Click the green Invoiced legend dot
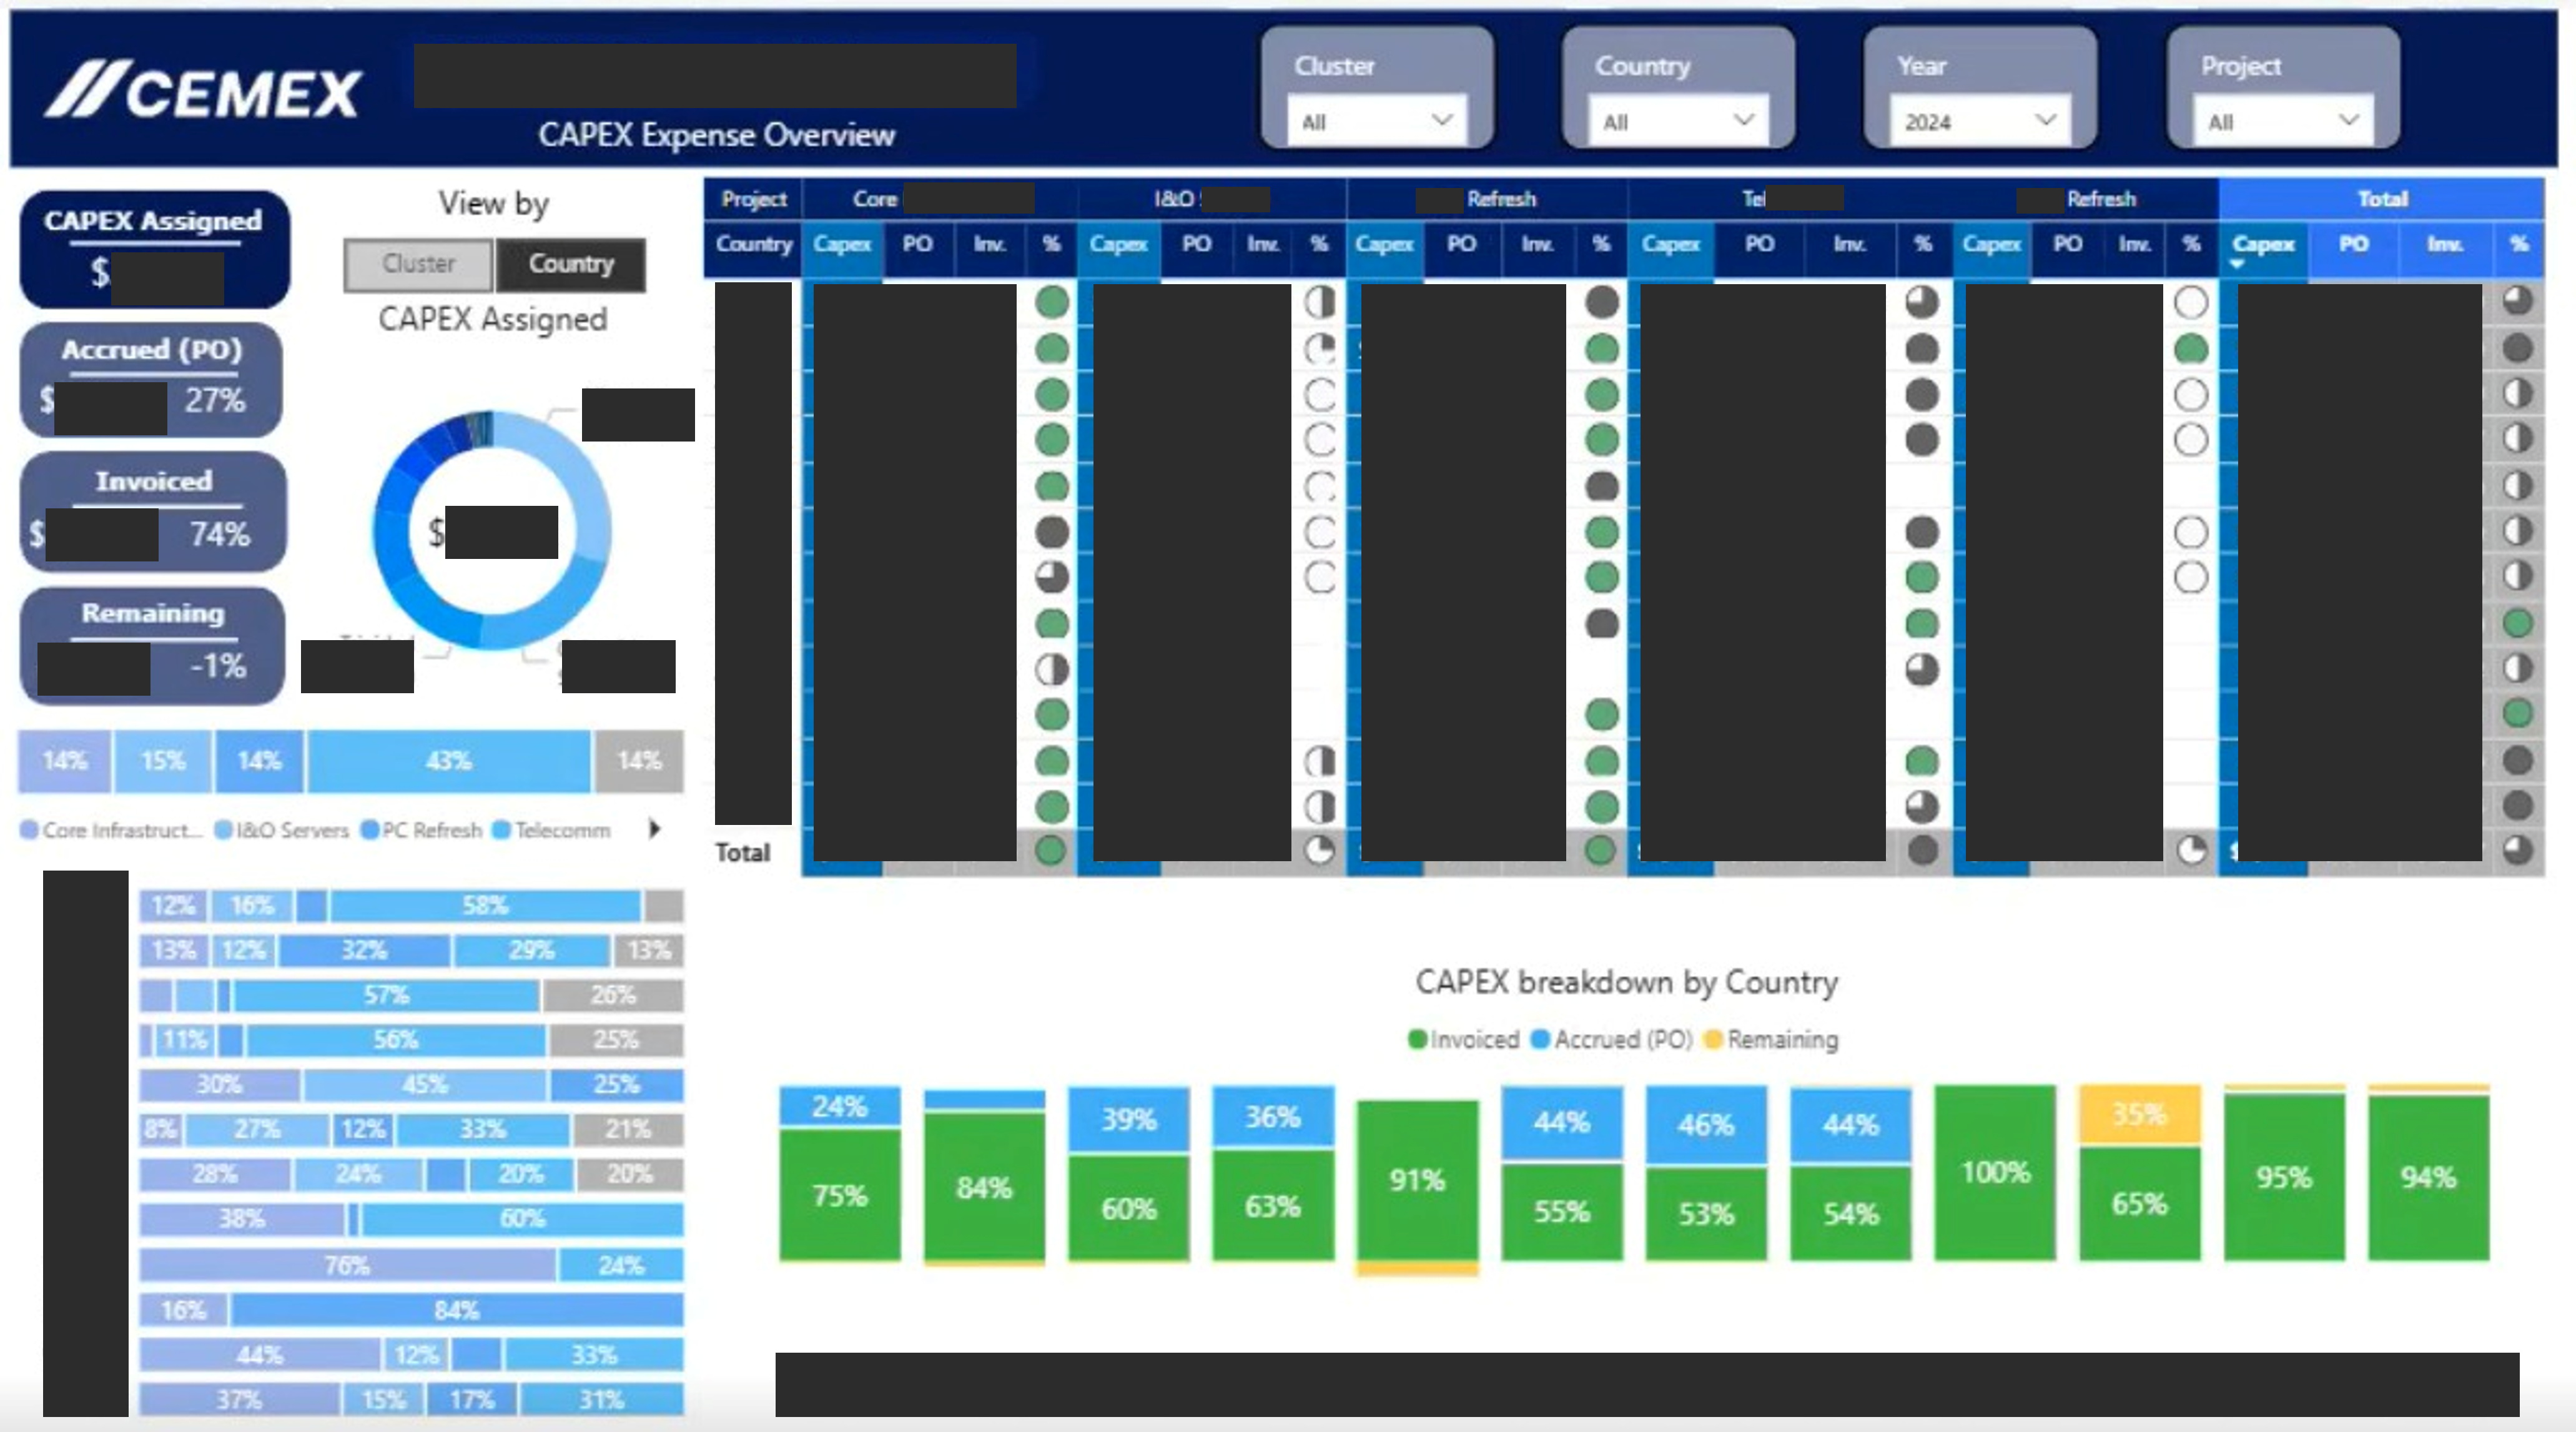 pyautogui.click(x=1417, y=1039)
